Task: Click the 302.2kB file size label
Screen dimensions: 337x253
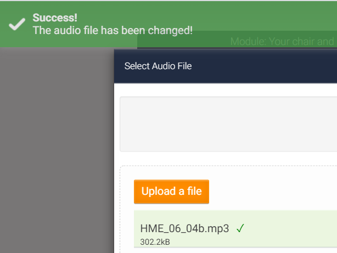Action: tap(155, 241)
